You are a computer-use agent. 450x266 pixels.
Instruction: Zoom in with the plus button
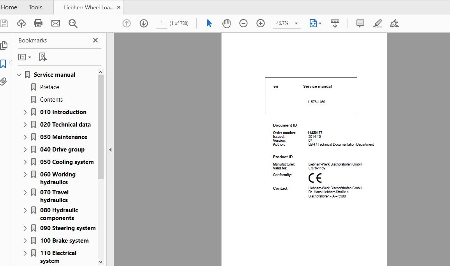click(x=261, y=23)
